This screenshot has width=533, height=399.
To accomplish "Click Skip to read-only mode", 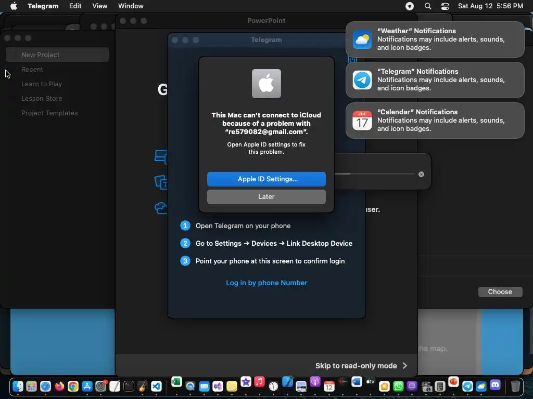I will tap(361, 365).
